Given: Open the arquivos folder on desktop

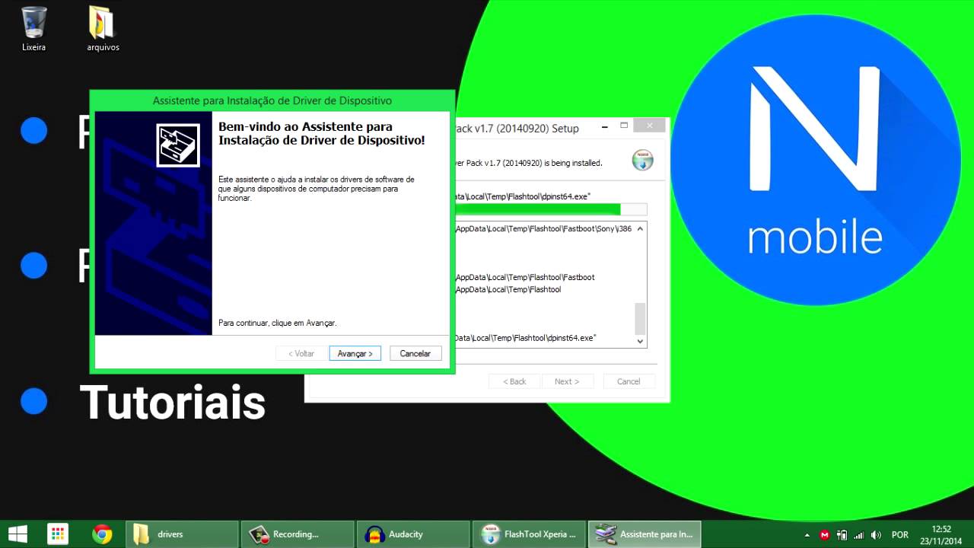Looking at the screenshot, I should (103, 28).
